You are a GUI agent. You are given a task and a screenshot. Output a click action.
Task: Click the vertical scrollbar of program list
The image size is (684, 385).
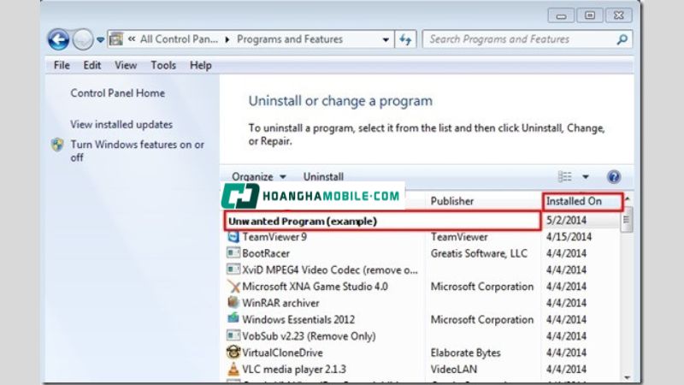pos(628,299)
